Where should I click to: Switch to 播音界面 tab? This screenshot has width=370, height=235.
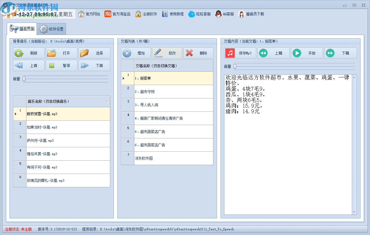coord(22,29)
